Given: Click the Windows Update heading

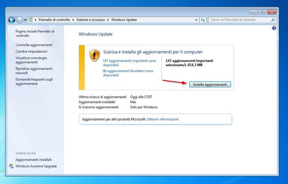Looking at the screenshot, I should 96,34.
